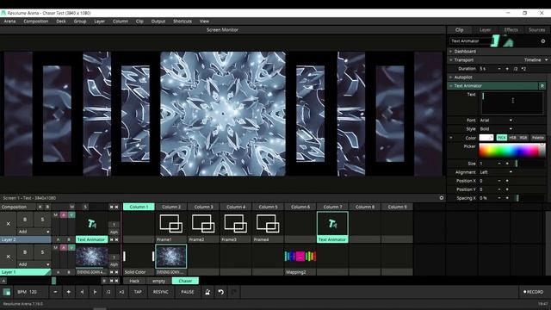Go to next column in Composition row
Viewport: 551px width, 310px height.
click(x=116, y=207)
